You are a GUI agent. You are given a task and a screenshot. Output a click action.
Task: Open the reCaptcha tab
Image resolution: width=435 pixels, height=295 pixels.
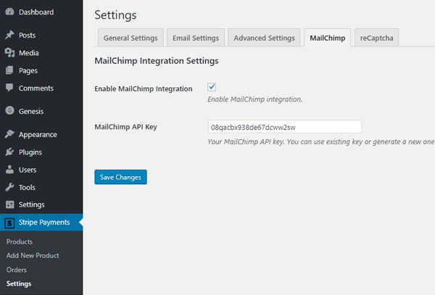tap(376, 38)
